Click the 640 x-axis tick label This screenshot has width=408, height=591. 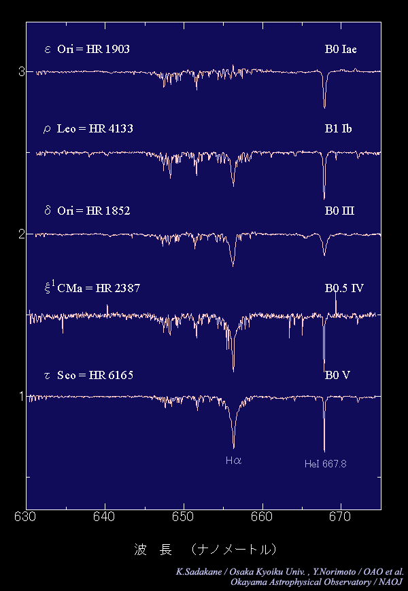(x=104, y=517)
